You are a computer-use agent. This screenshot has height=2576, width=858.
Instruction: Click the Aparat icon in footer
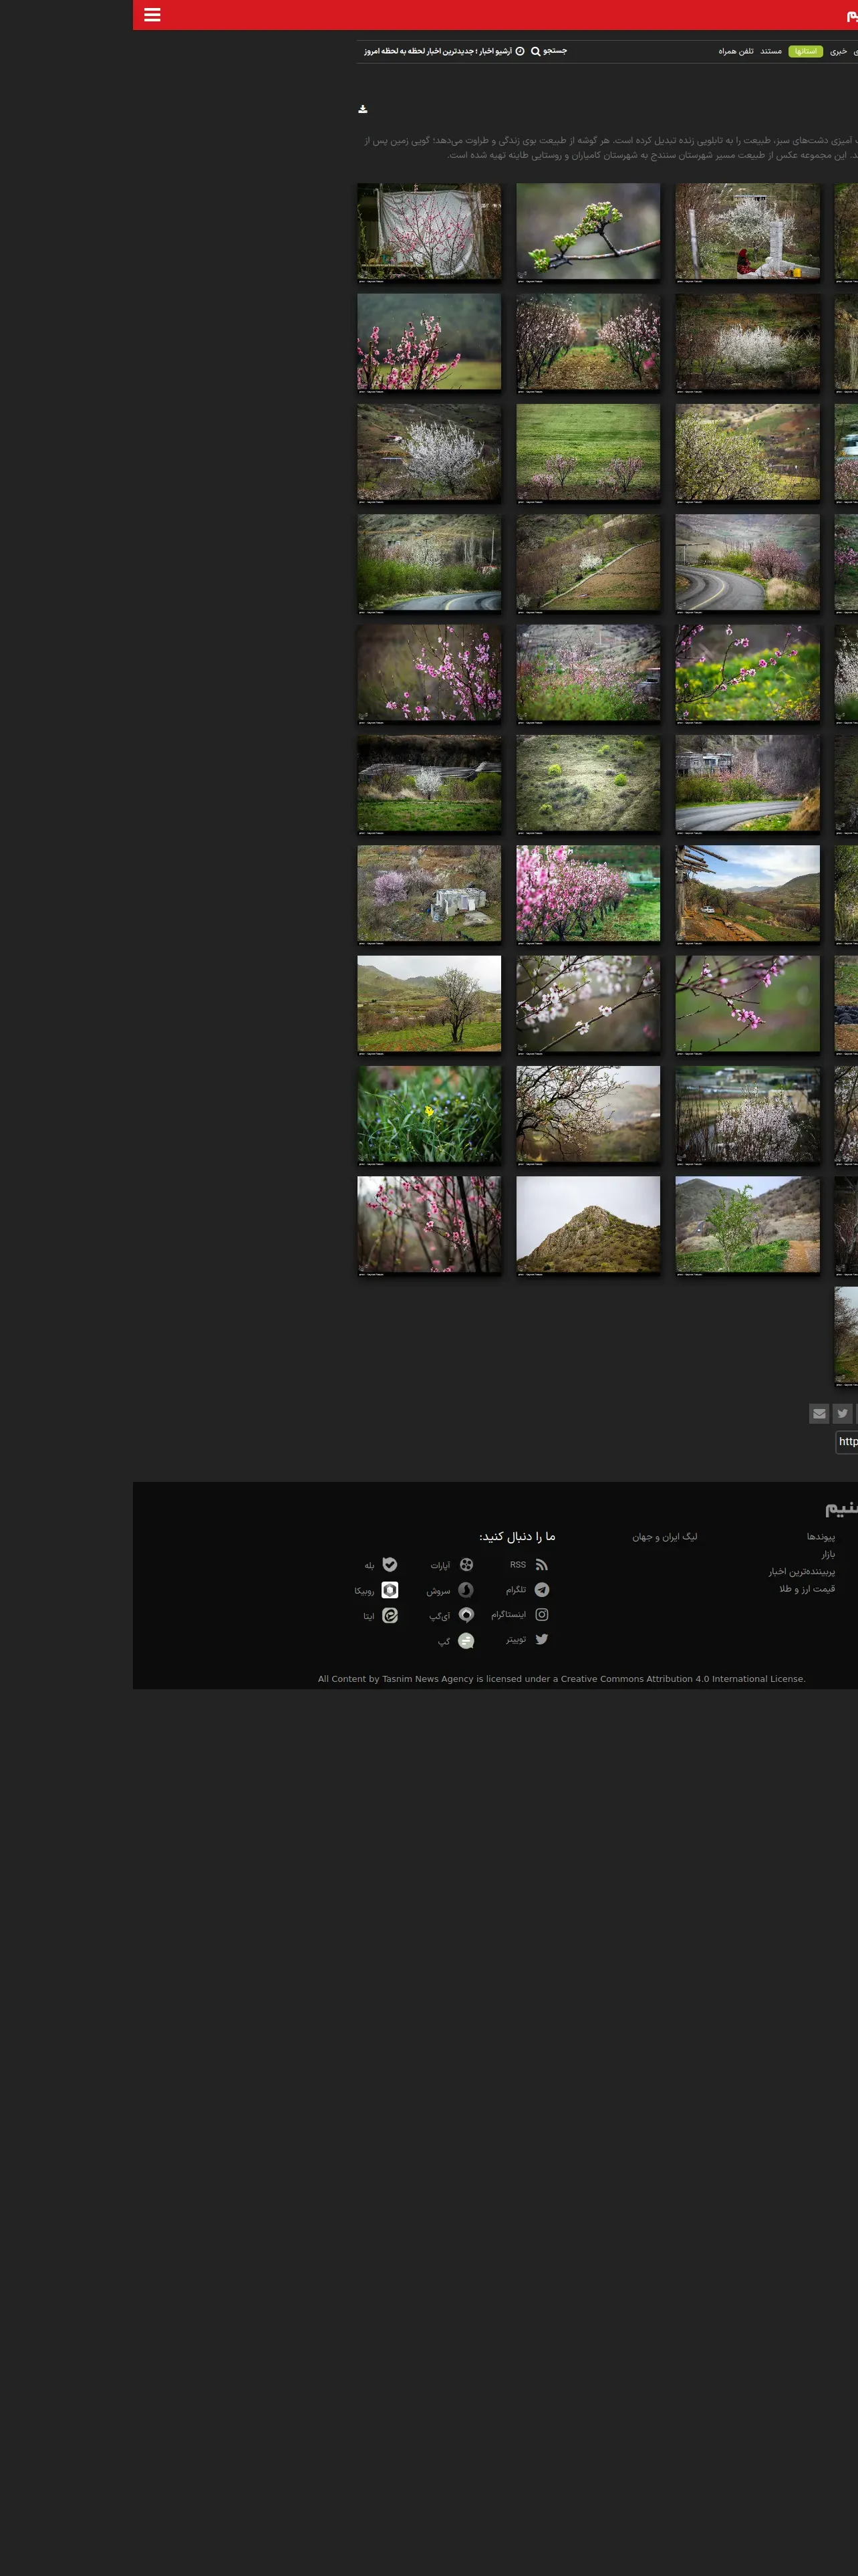[466, 1565]
